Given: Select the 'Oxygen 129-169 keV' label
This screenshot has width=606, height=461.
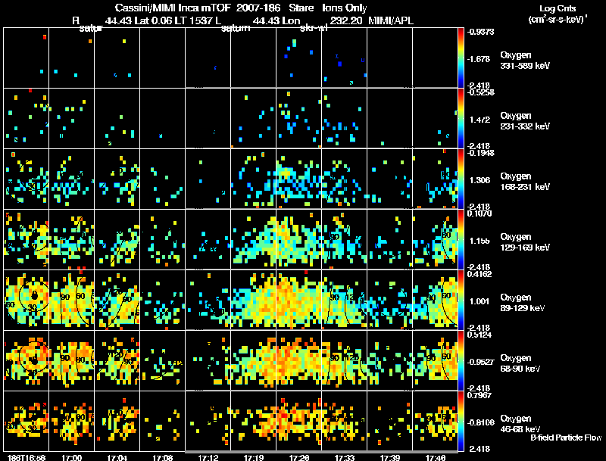Looking at the screenshot, I should (525, 242).
